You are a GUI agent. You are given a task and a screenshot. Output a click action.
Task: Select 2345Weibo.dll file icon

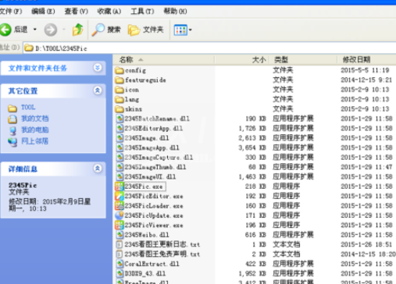click(x=120, y=235)
